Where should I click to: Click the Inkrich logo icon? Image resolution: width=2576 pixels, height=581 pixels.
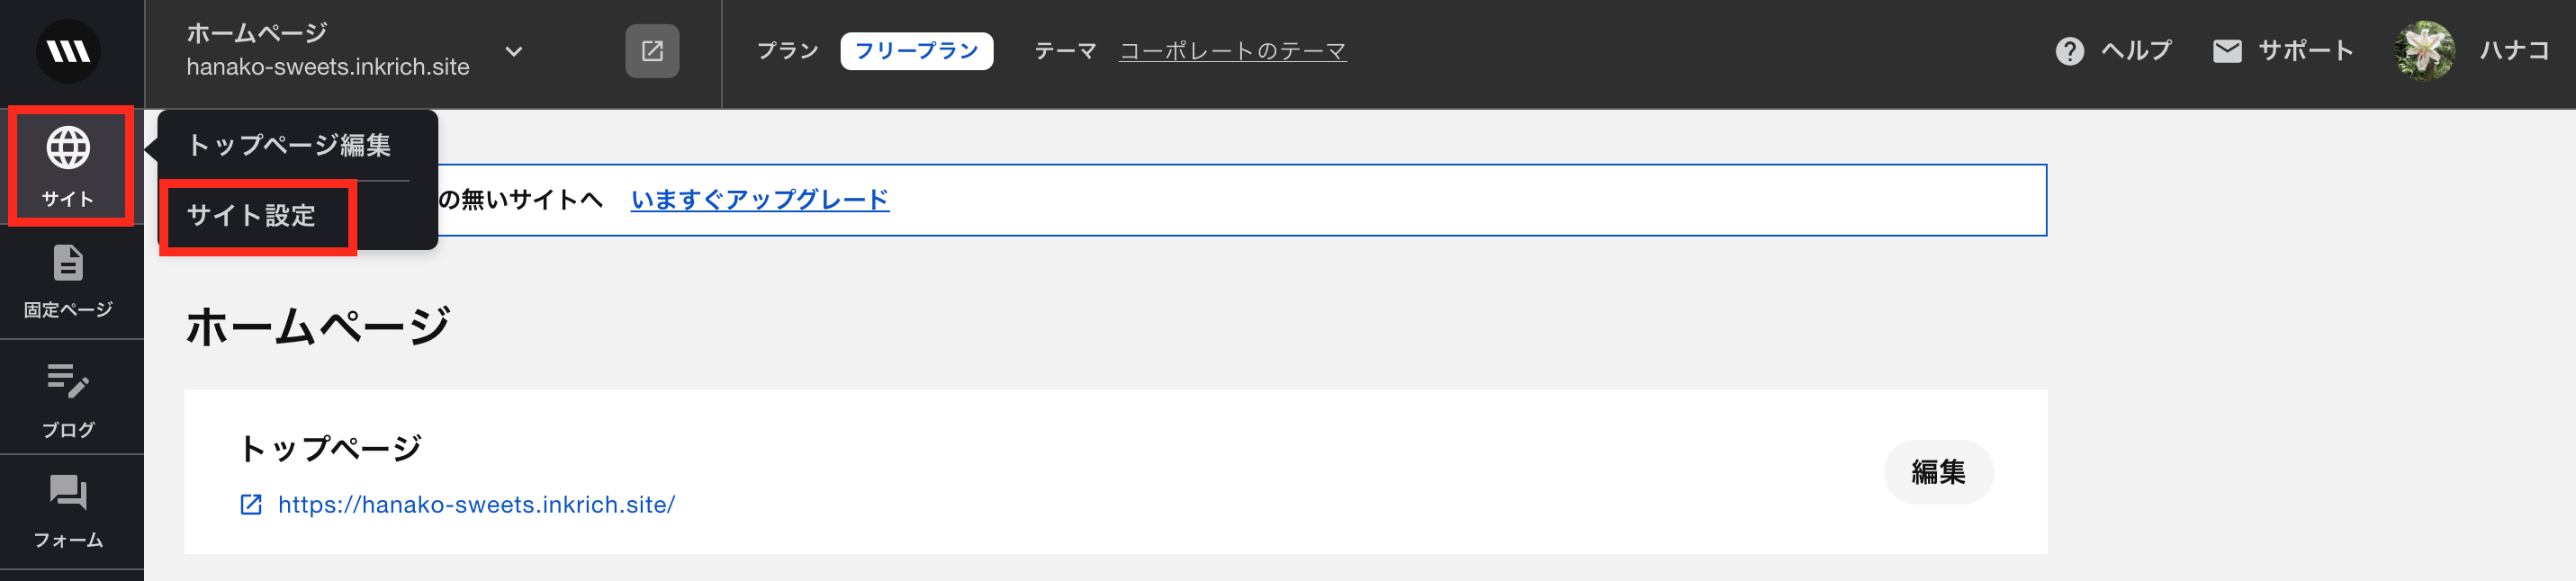68,51
